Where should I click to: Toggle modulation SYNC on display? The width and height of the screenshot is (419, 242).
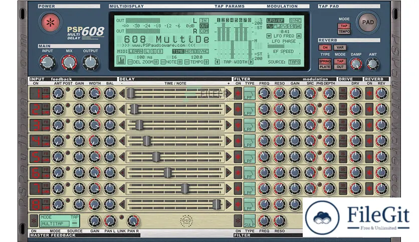click(x=295, y=20)
